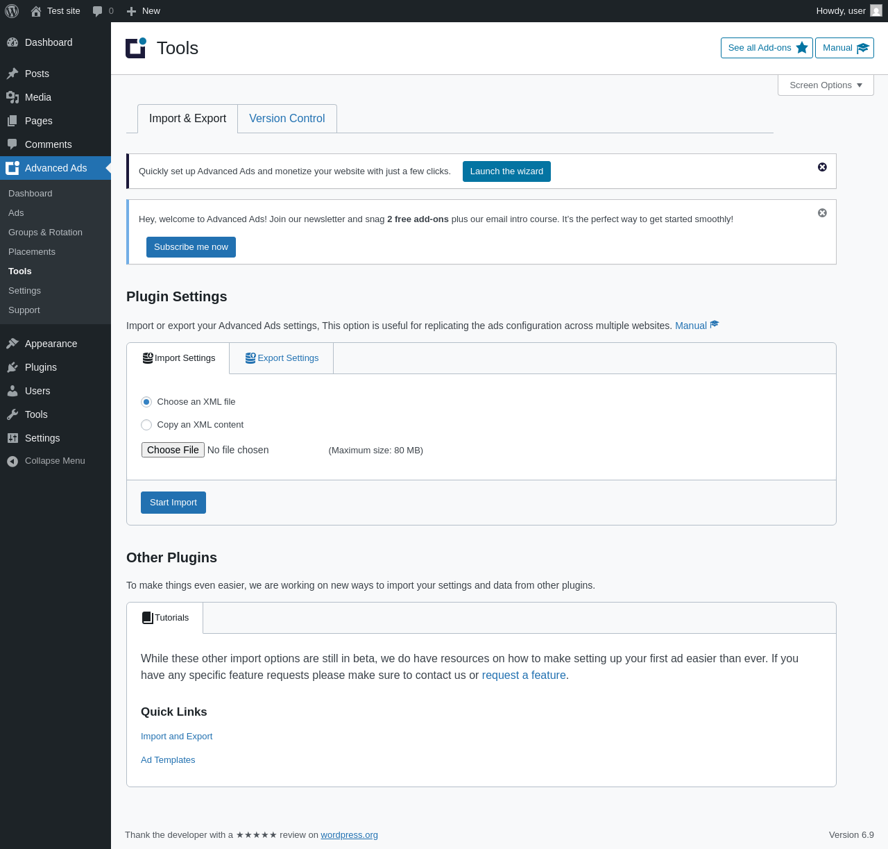Launch the wizard button
888x849 pixels.
[506, 171]
